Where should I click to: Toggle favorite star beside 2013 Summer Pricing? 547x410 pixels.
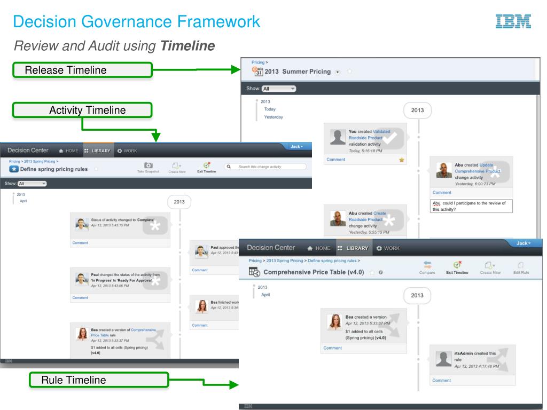(x=349, y=72)
